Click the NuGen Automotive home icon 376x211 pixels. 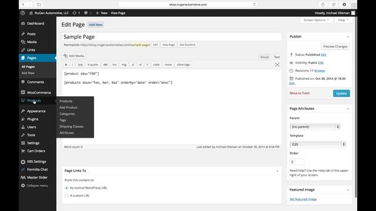coord(31,13)
